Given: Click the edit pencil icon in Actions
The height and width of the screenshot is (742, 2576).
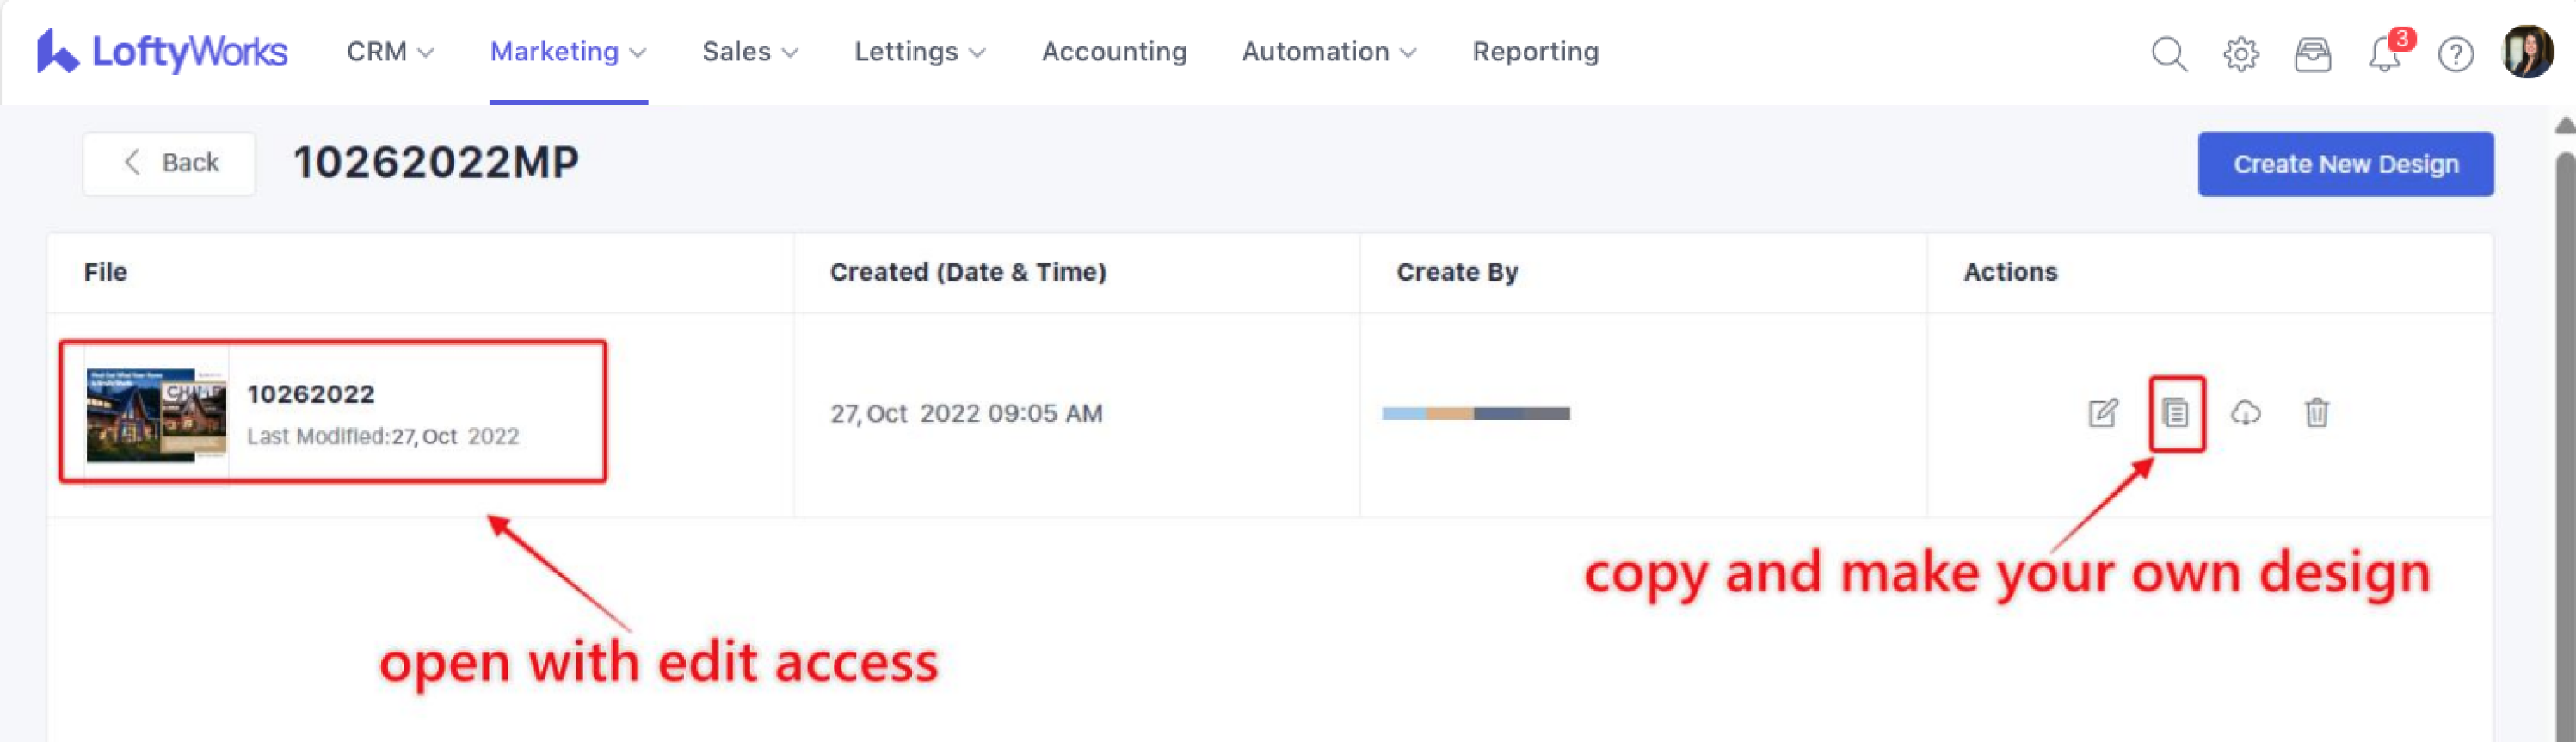Looking at the screenshot, I should click(x=2102, y=413).
